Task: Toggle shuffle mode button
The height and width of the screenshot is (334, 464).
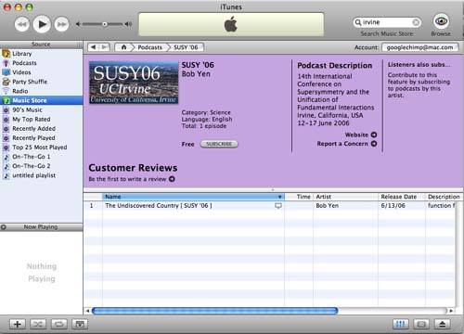Action: [38, 324]
